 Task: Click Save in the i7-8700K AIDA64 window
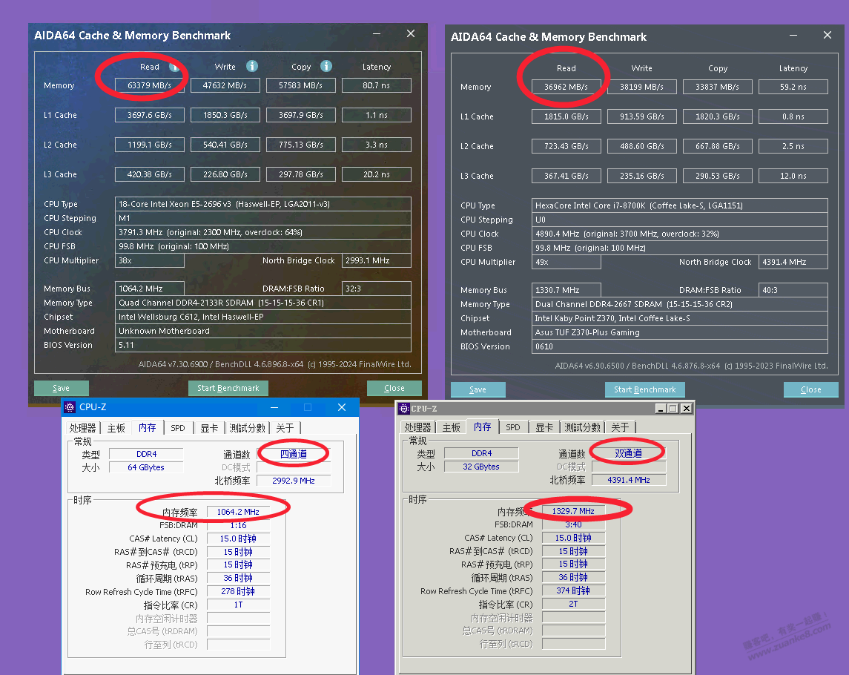[x=478, y=389]
